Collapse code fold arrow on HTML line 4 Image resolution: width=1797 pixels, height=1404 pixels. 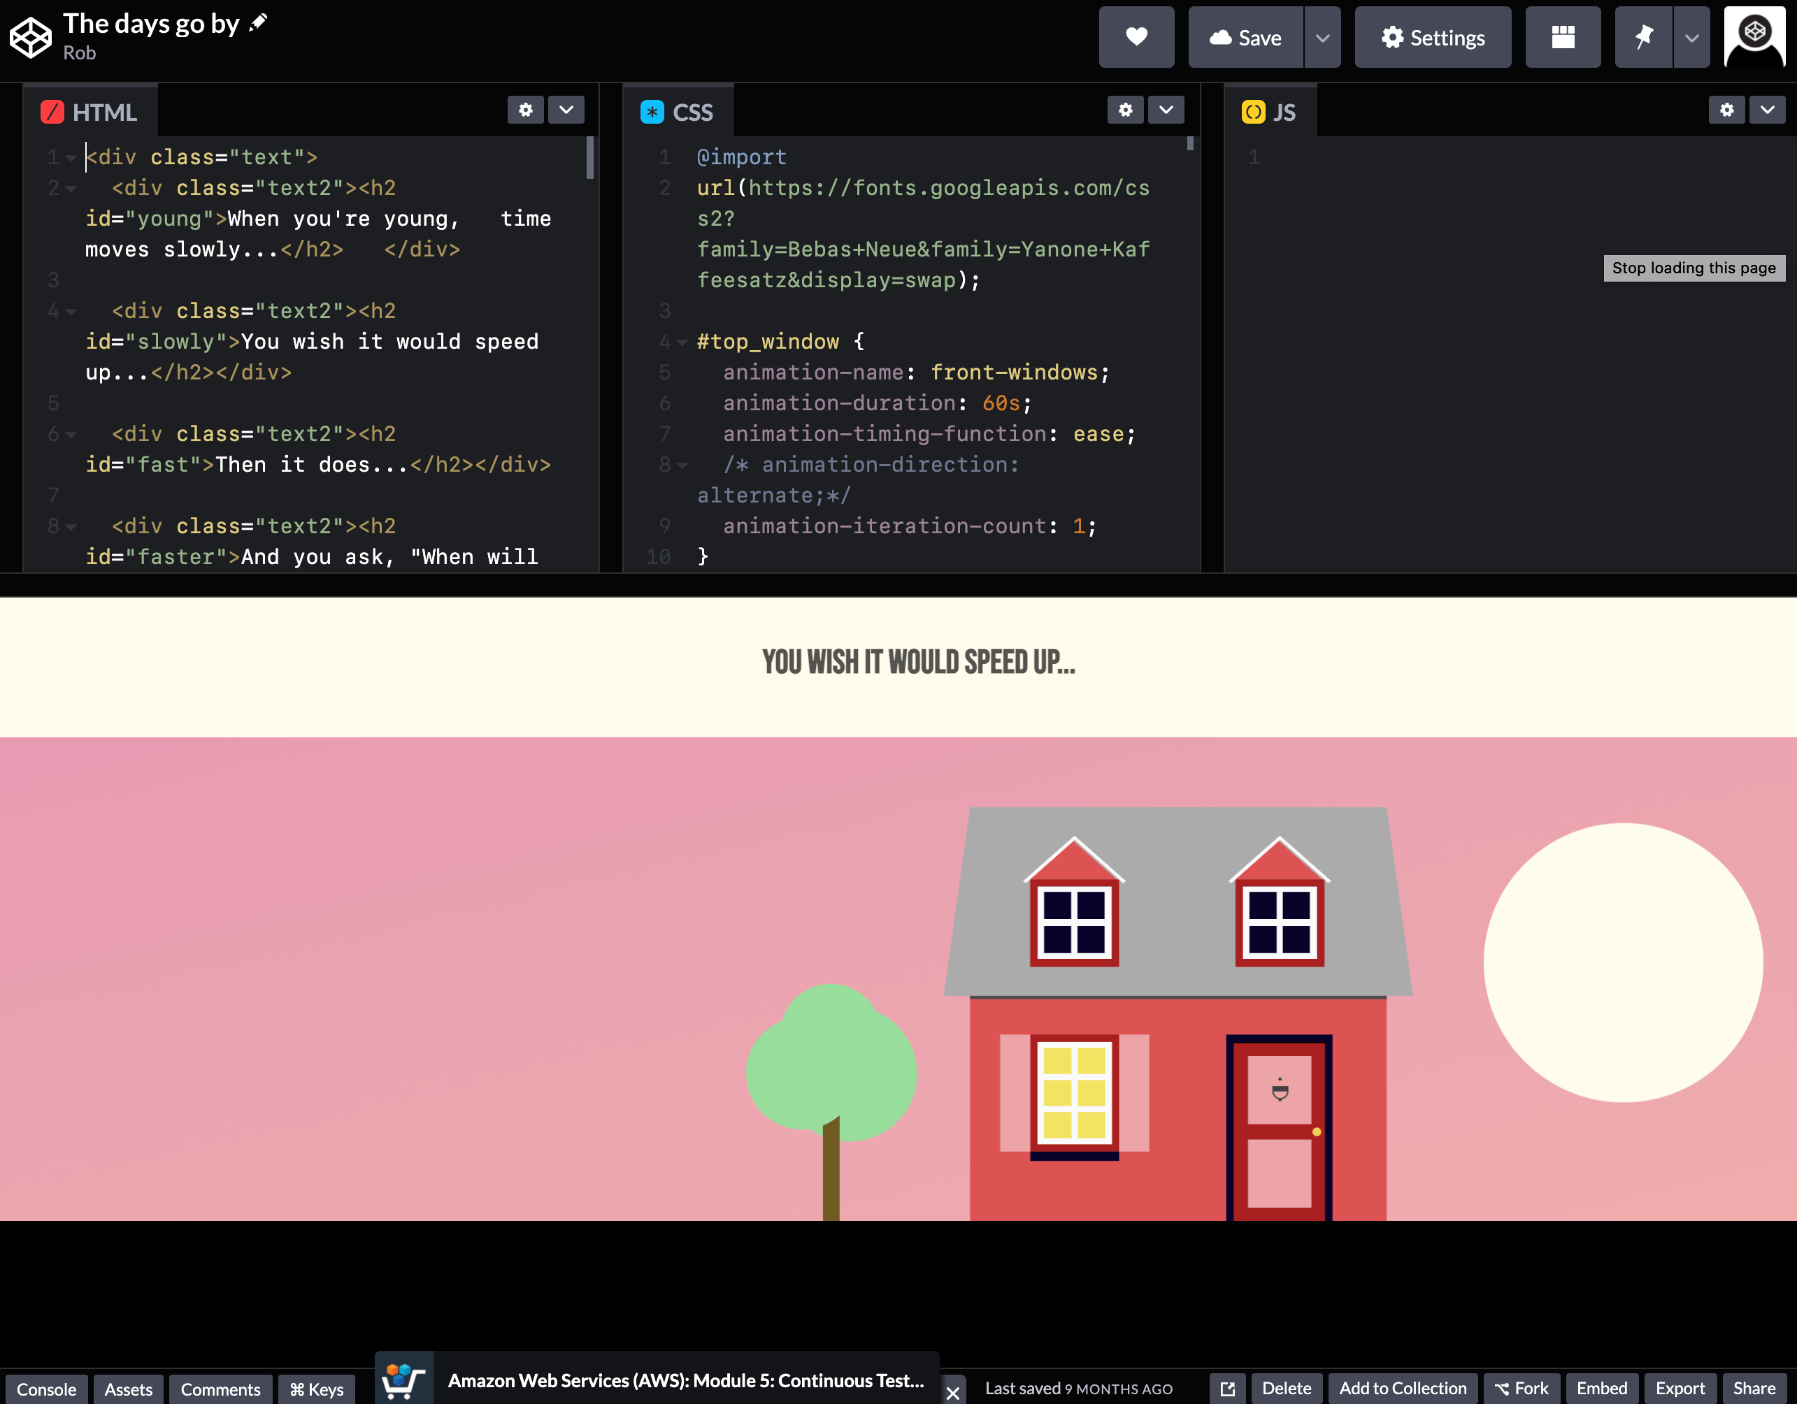tap(71, 312)
